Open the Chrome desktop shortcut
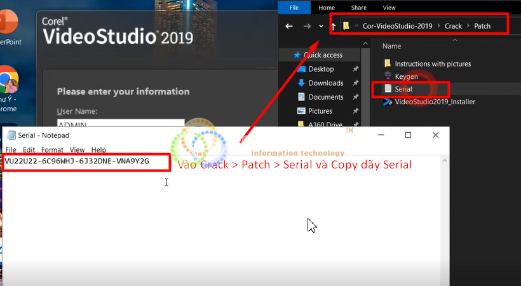This screenshot has height=286, width=521. 8,81
